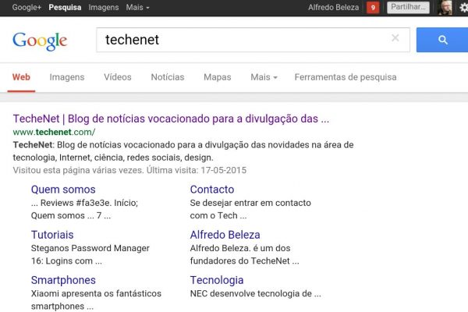The width and height of the screenshot is (468, 312).
Task: Open the Tutoriais sitelink
Action: [52, 235]
